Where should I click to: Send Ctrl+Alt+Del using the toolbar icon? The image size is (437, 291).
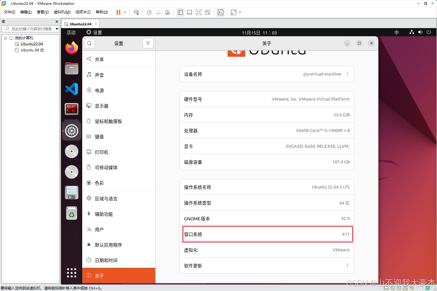[136, 12]
